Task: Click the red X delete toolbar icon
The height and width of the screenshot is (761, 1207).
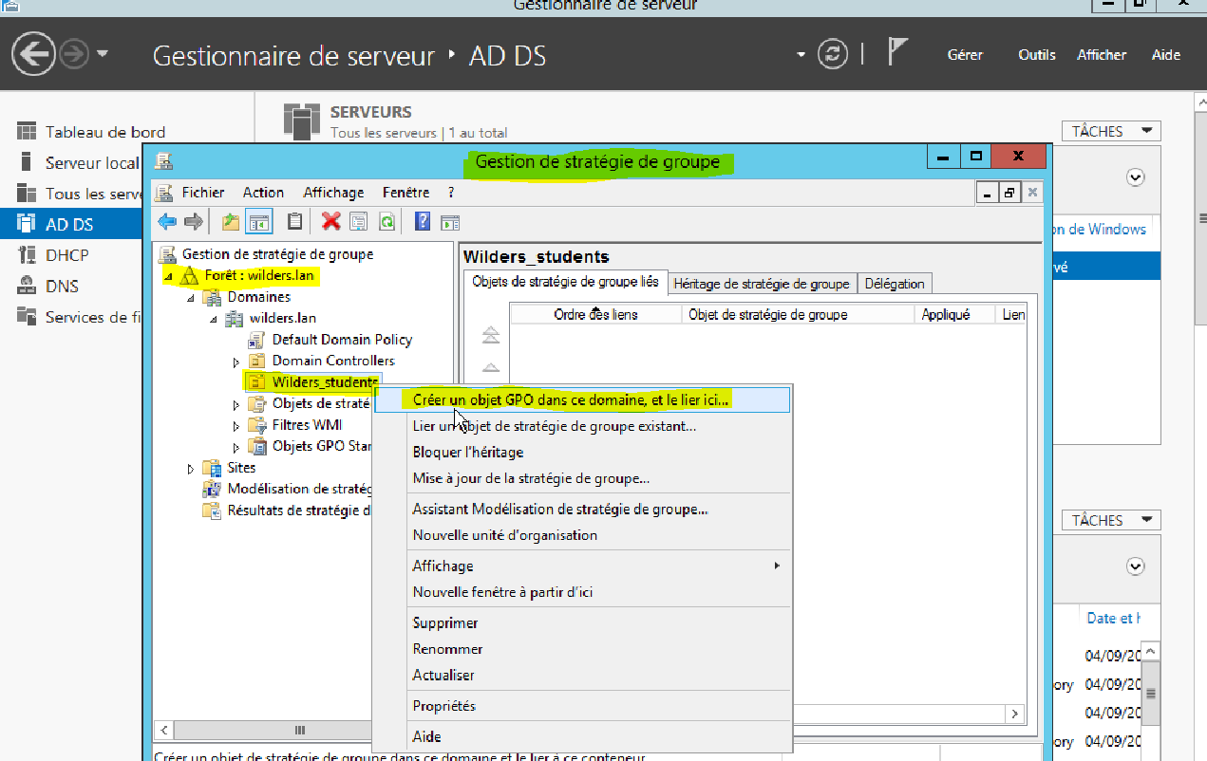Action: [330, 221]
